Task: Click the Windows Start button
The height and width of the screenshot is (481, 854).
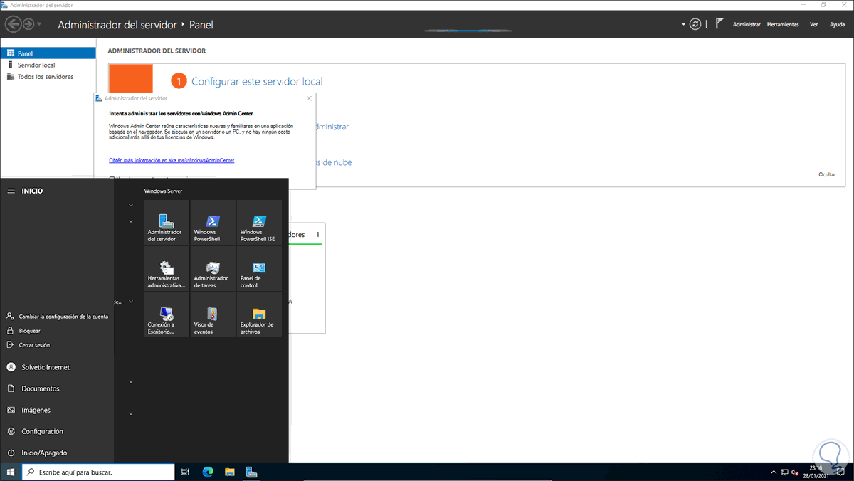Action: pos(10,472)
